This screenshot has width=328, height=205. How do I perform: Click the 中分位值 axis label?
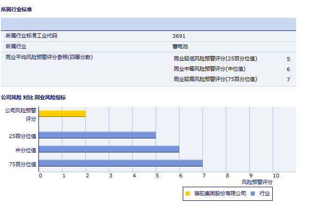pos(26,150)
